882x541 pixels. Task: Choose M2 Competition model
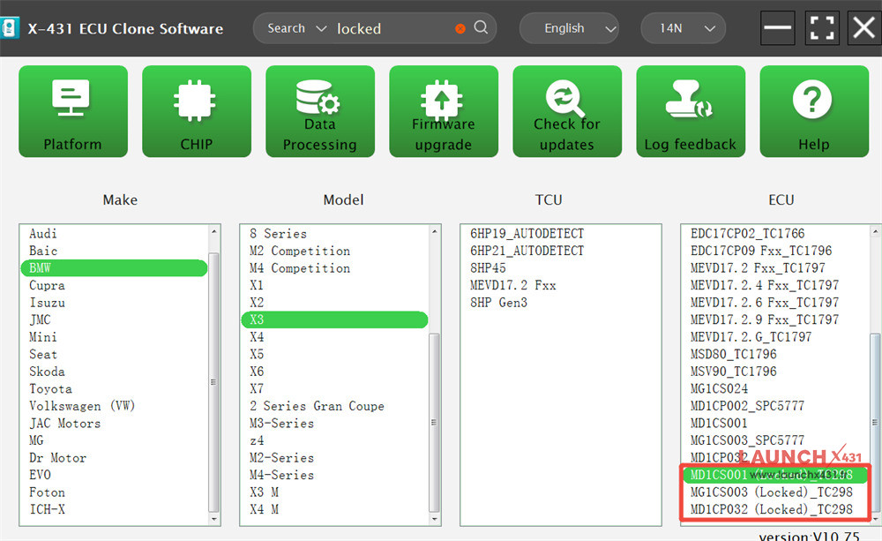coord(300,251)
